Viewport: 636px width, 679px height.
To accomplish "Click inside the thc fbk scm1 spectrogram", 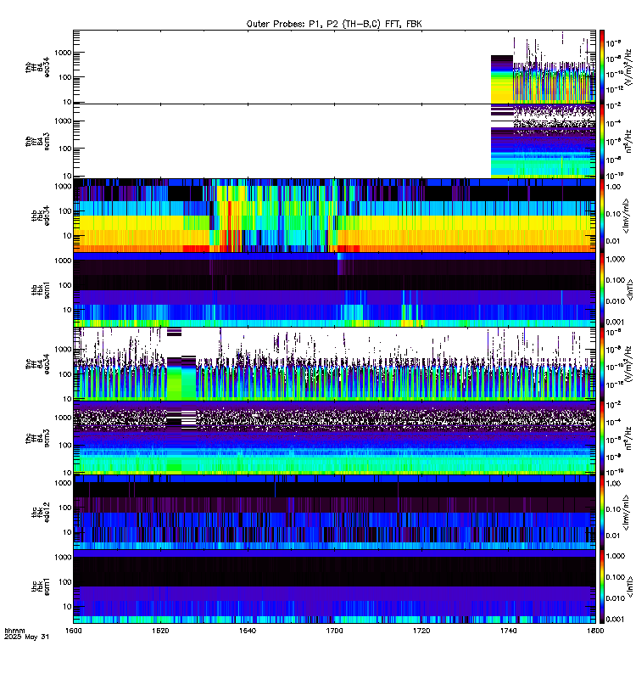I will 334,586.
